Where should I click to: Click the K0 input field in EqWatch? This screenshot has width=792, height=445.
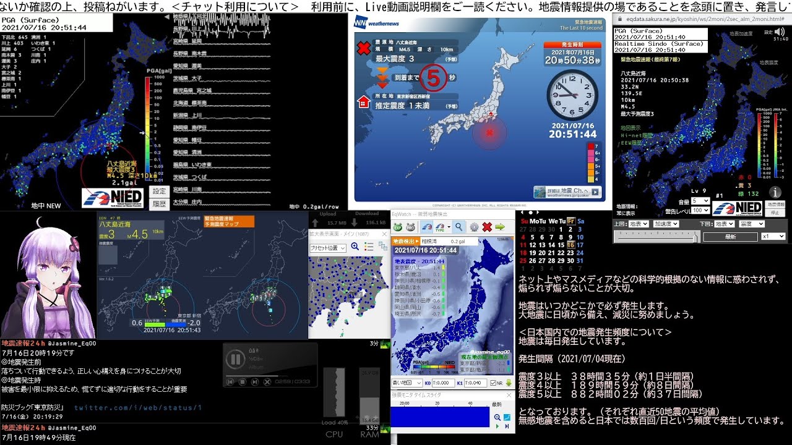[444, 383]
